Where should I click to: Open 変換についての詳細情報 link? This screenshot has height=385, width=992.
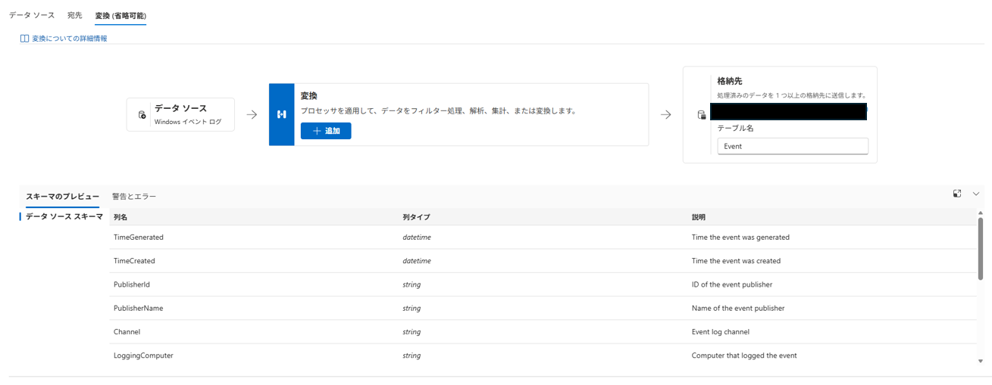pyautogui.click(x=69, y=38)
